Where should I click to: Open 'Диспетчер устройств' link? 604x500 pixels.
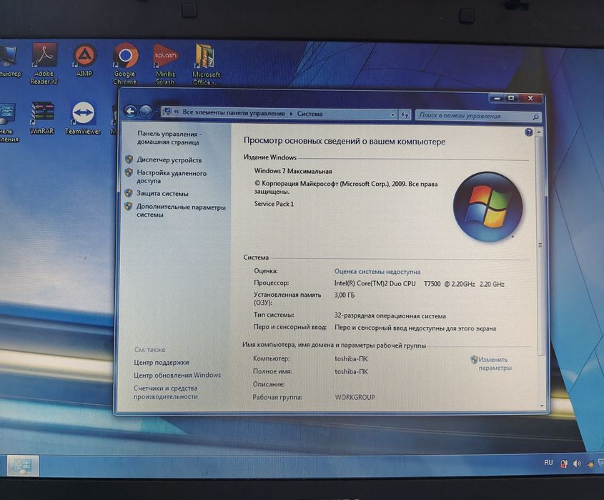coord(169,160)
